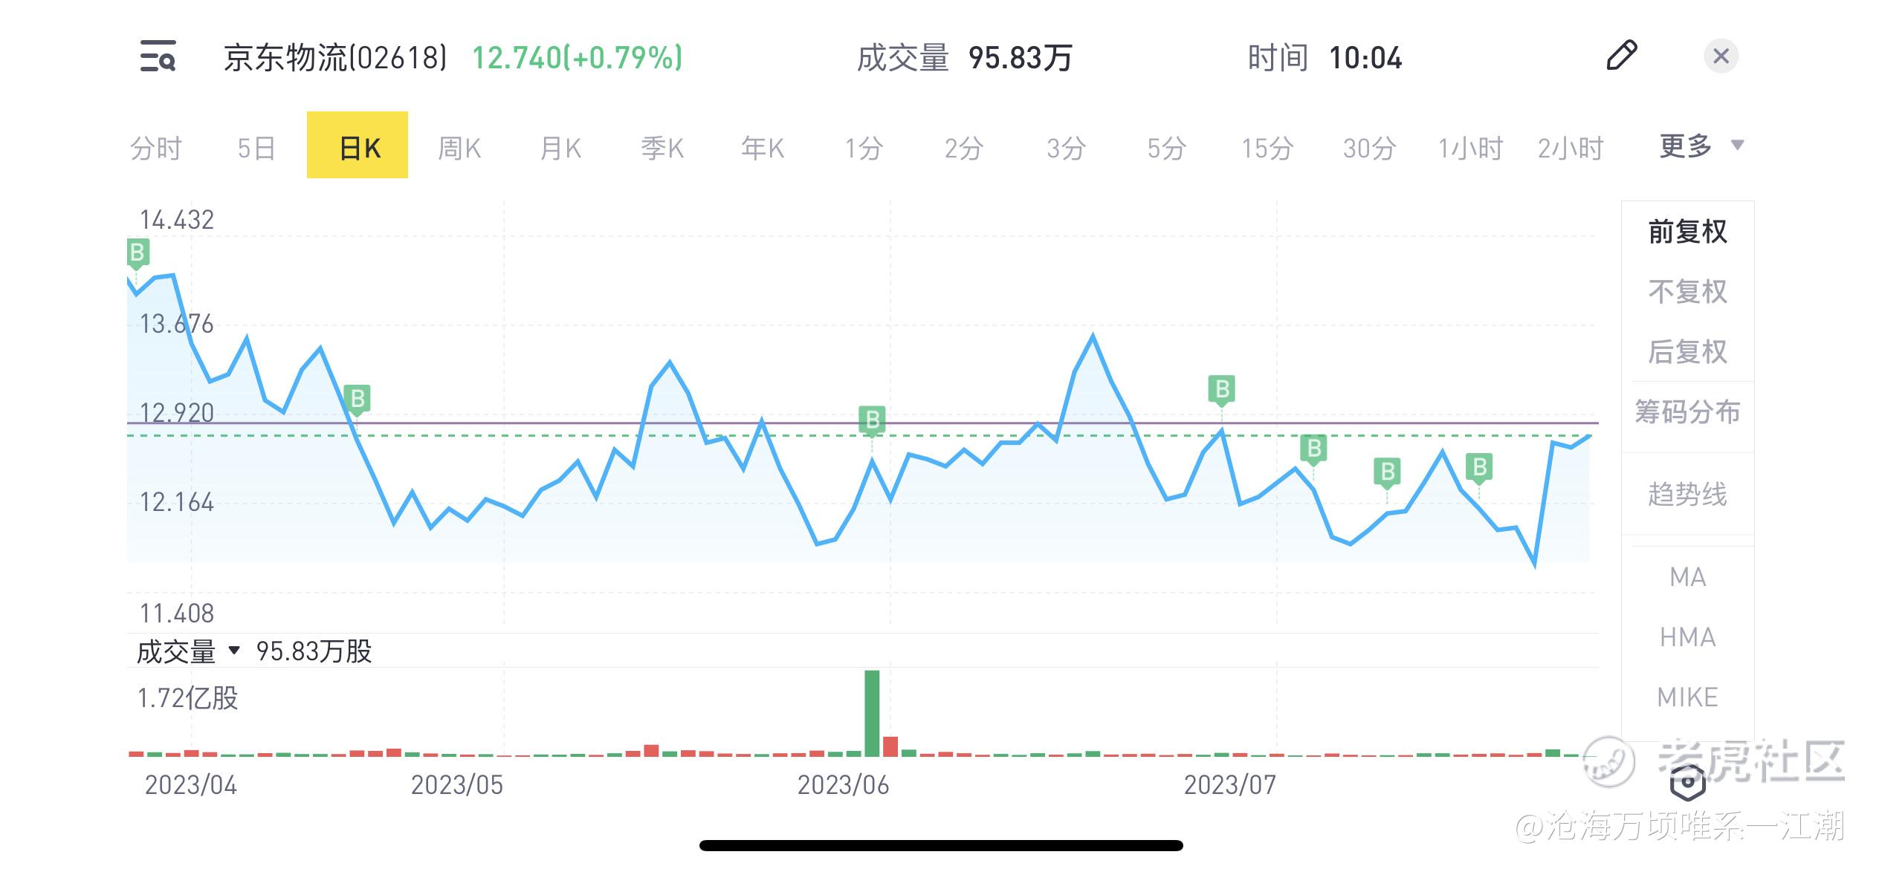Tap the price 12.740(+0.79%)
Viewport: 1882px width, 869px height.
pyautogui.click(x=578, y=57)
